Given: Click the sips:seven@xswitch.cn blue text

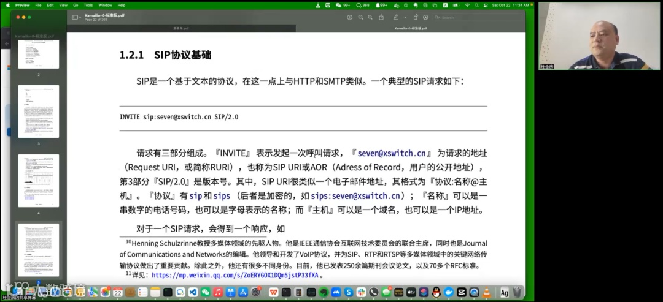Looking at the screenshot, I should [x=355, y=196].
